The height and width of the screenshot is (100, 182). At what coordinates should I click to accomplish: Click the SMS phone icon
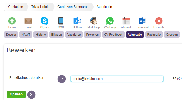[x=61, y=21]
